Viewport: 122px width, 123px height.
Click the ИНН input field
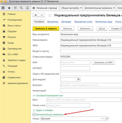pyautogui.click(x=75, y=63)
